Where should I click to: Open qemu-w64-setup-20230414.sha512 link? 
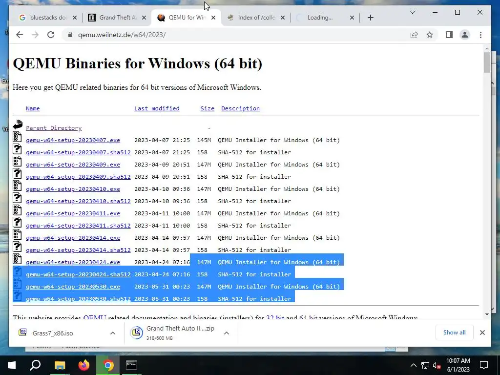pos(78,250)
